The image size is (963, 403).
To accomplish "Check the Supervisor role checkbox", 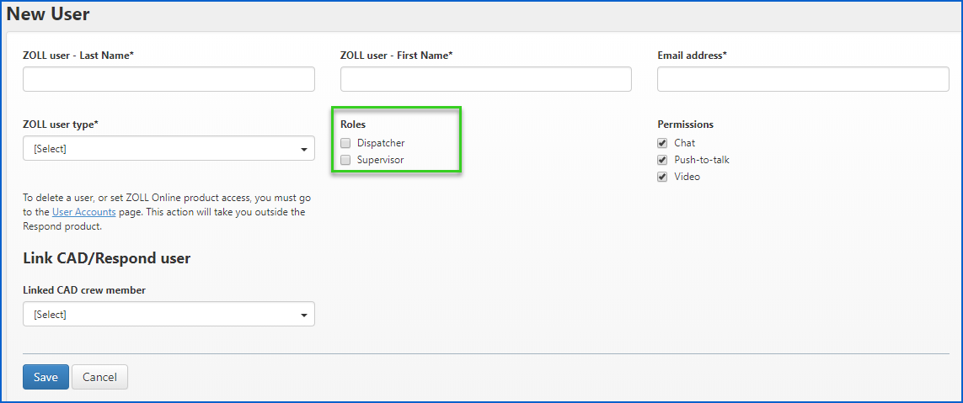I will 345,160.
